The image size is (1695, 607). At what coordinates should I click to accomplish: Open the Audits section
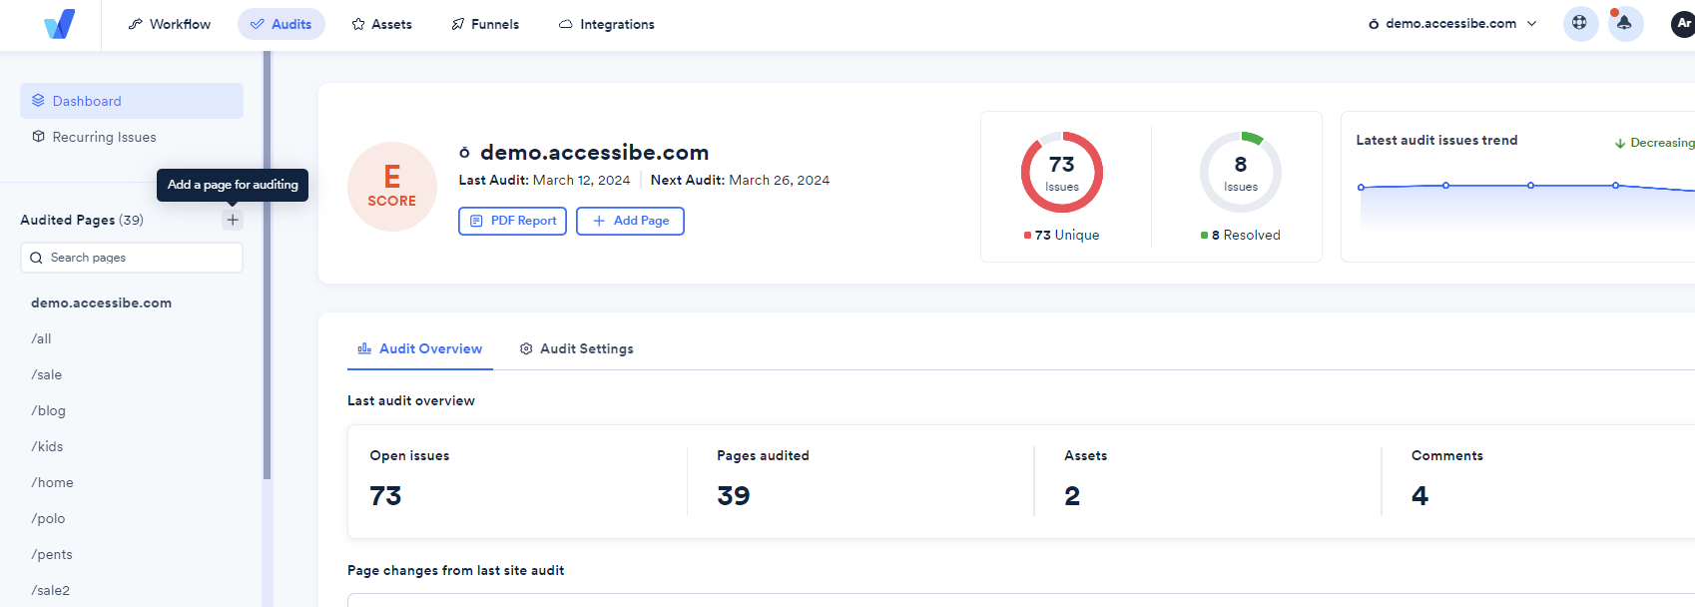click(x=282, y=24)
